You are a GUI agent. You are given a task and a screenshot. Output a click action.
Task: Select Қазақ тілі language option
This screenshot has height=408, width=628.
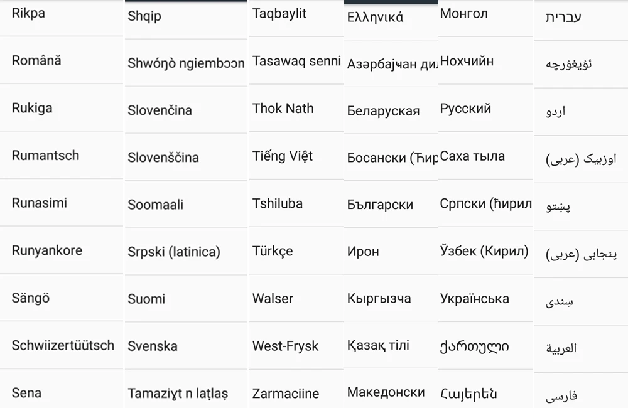[x=391, y=345]
